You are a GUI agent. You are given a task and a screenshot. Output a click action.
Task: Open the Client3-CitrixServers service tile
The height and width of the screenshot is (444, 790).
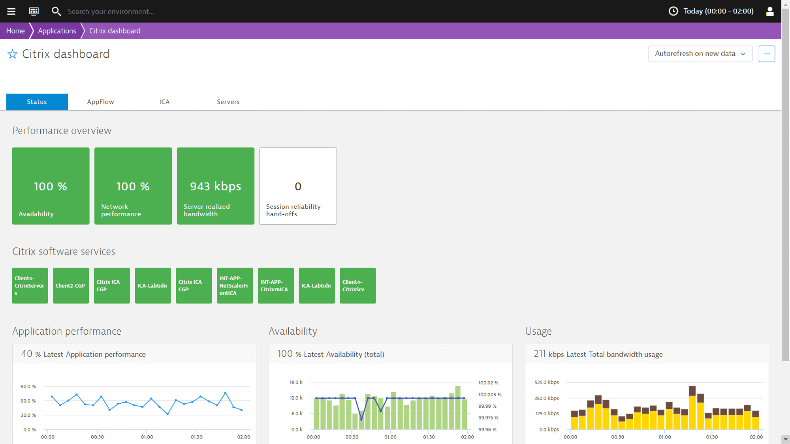point(30,286)
